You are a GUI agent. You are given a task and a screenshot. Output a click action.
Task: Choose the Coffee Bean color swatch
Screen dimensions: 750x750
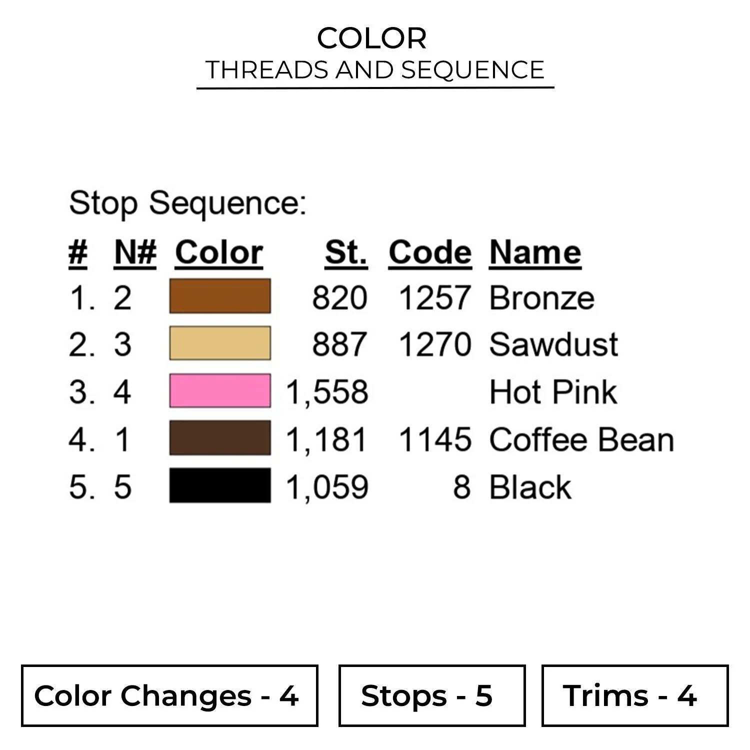[220, 438]
